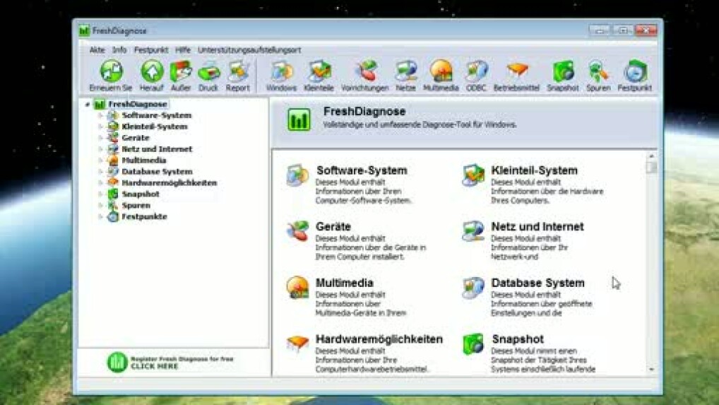Select Hardwaremöglichkeiten in the tree panel

click(169, 182)
